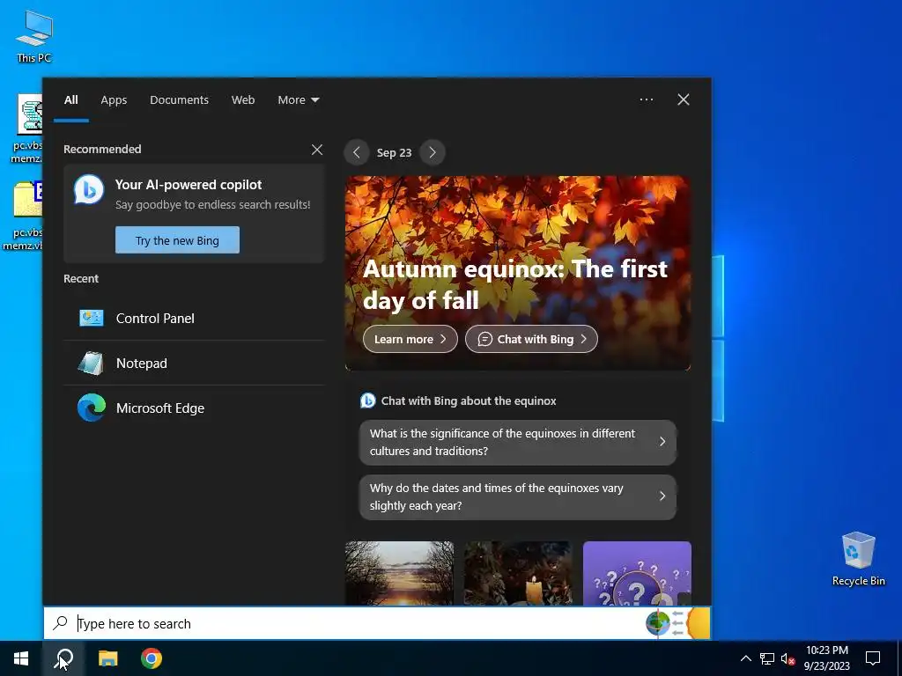Select the This PC desktop icon
902x676 pixels.
click(x=34, y=37)
